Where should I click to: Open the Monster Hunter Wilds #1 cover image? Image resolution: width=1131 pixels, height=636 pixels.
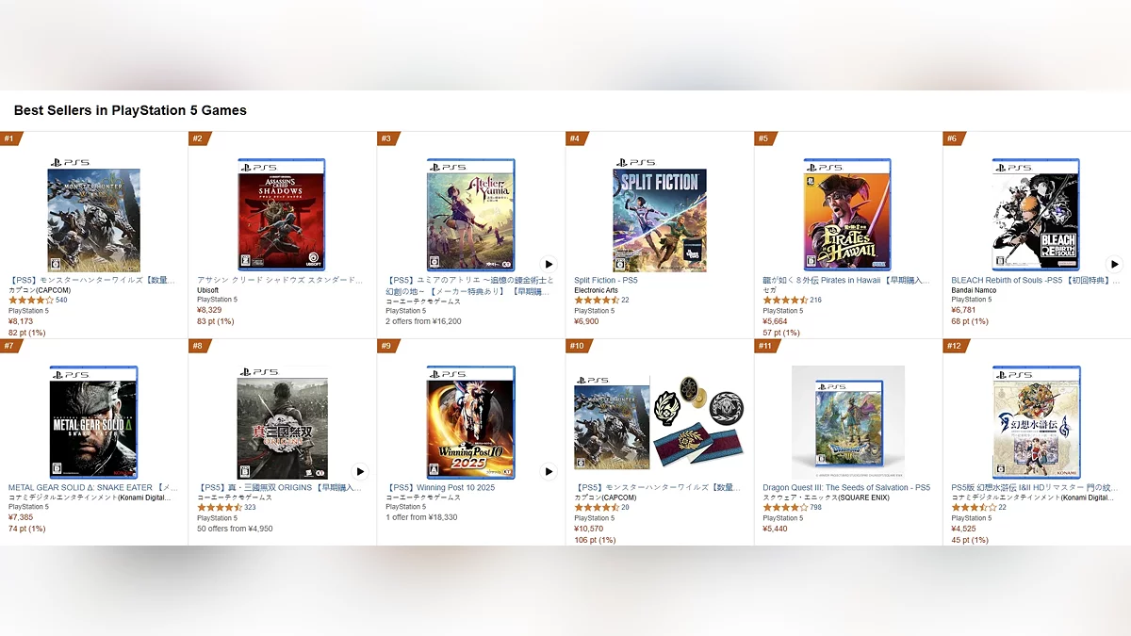tap(93, 215)
